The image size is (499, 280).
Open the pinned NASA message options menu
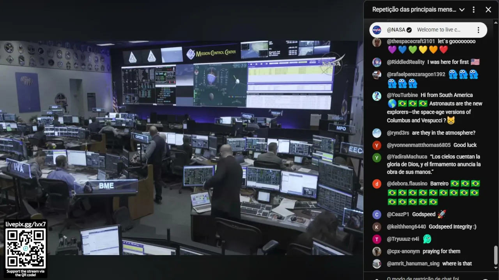pyautogui.click(x=478, y=30)
